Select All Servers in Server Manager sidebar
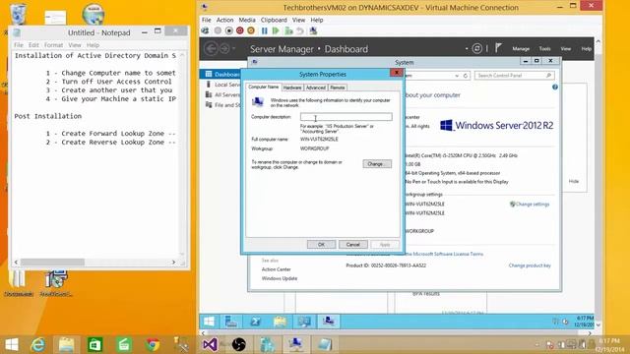 [223, 94]
